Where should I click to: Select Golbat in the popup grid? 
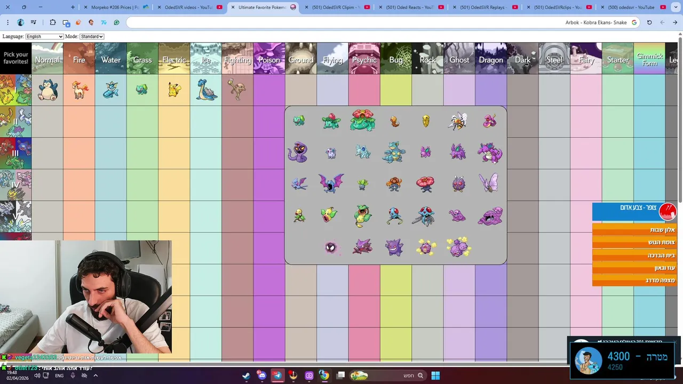tap(331, 183)
